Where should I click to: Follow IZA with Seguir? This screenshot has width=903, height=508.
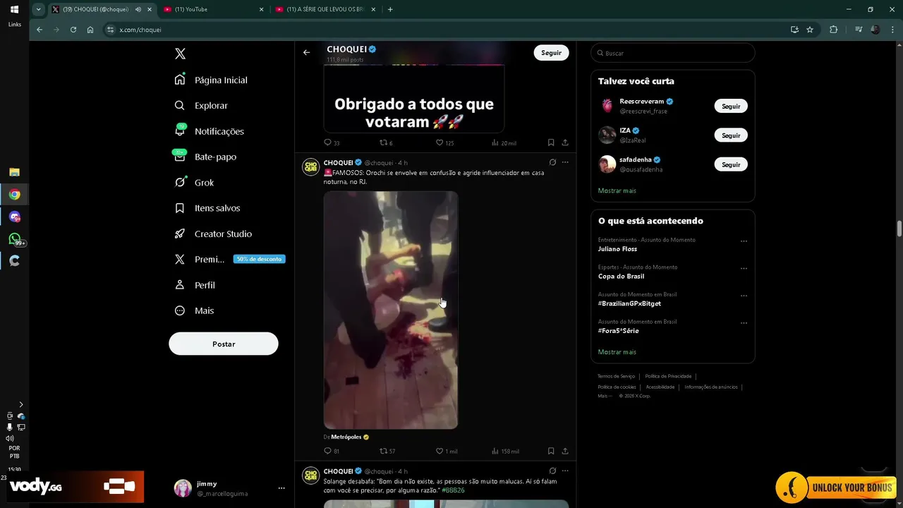731,135
